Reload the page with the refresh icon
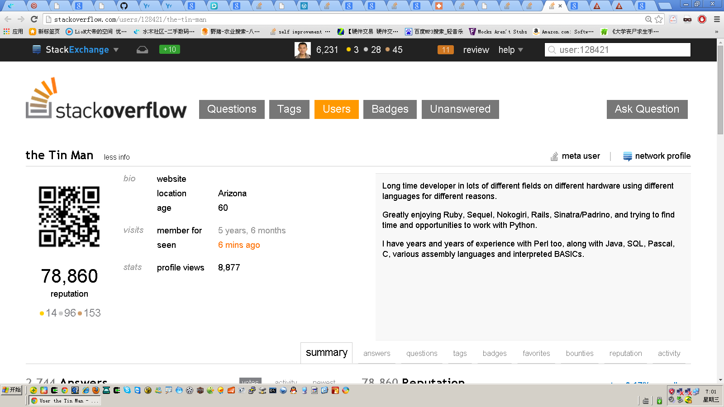 click(x=34, y=19)
